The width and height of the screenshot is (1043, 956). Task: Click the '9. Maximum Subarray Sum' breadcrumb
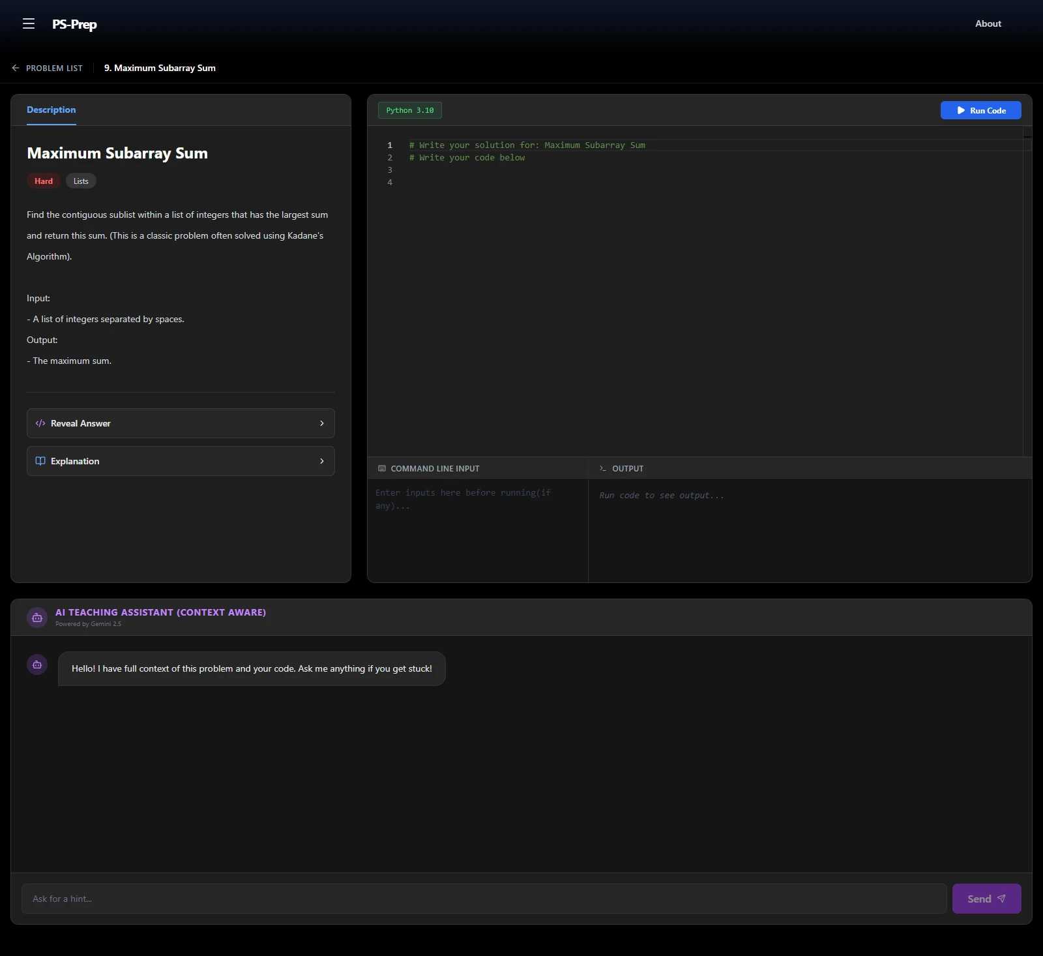click(160, 68)
